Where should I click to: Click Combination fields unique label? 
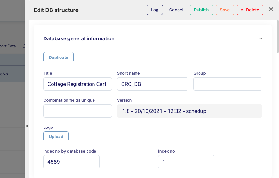69,100
